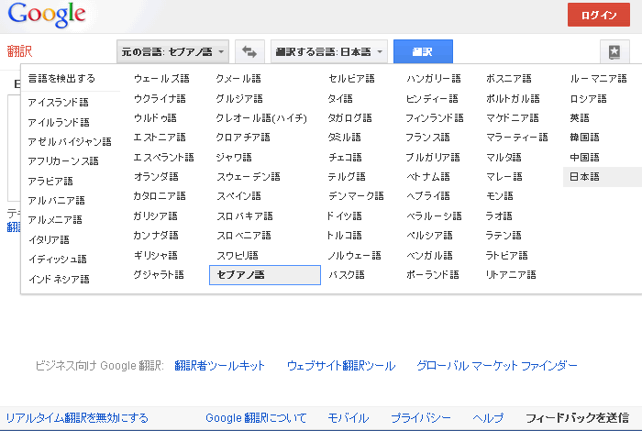Choose ベトナム語 language
Viewport: 642px width, 431px height.
coord(428,176)
